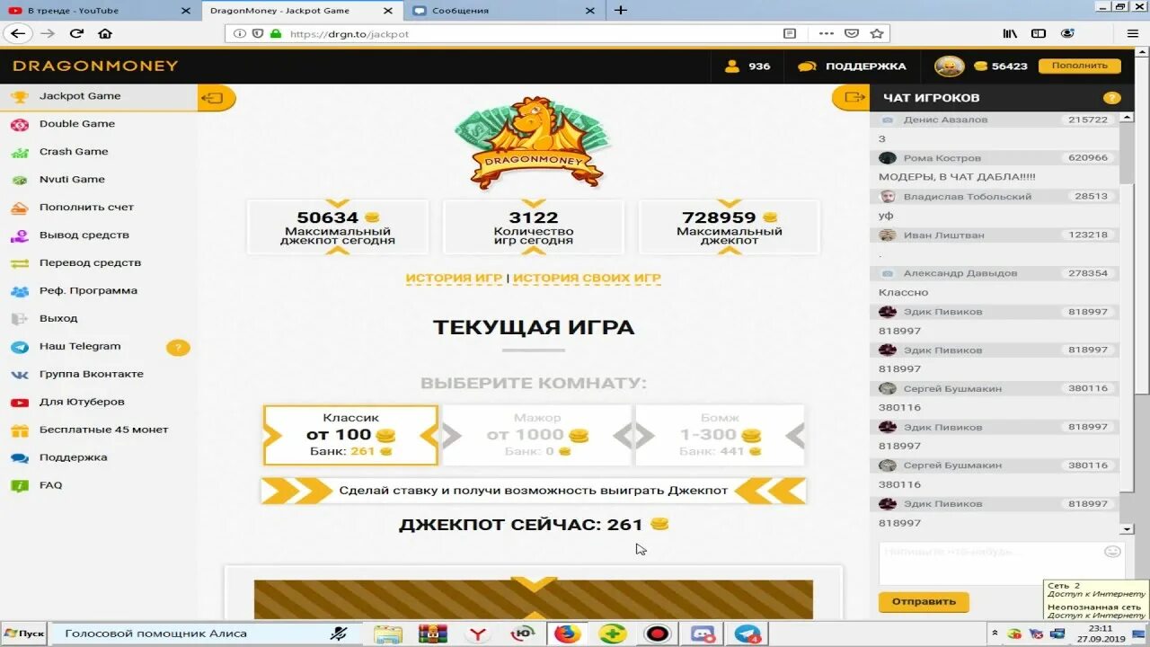The image size is (1150, 647).
Task: Click the question mark beside Telegram
Action: point(178,348)
